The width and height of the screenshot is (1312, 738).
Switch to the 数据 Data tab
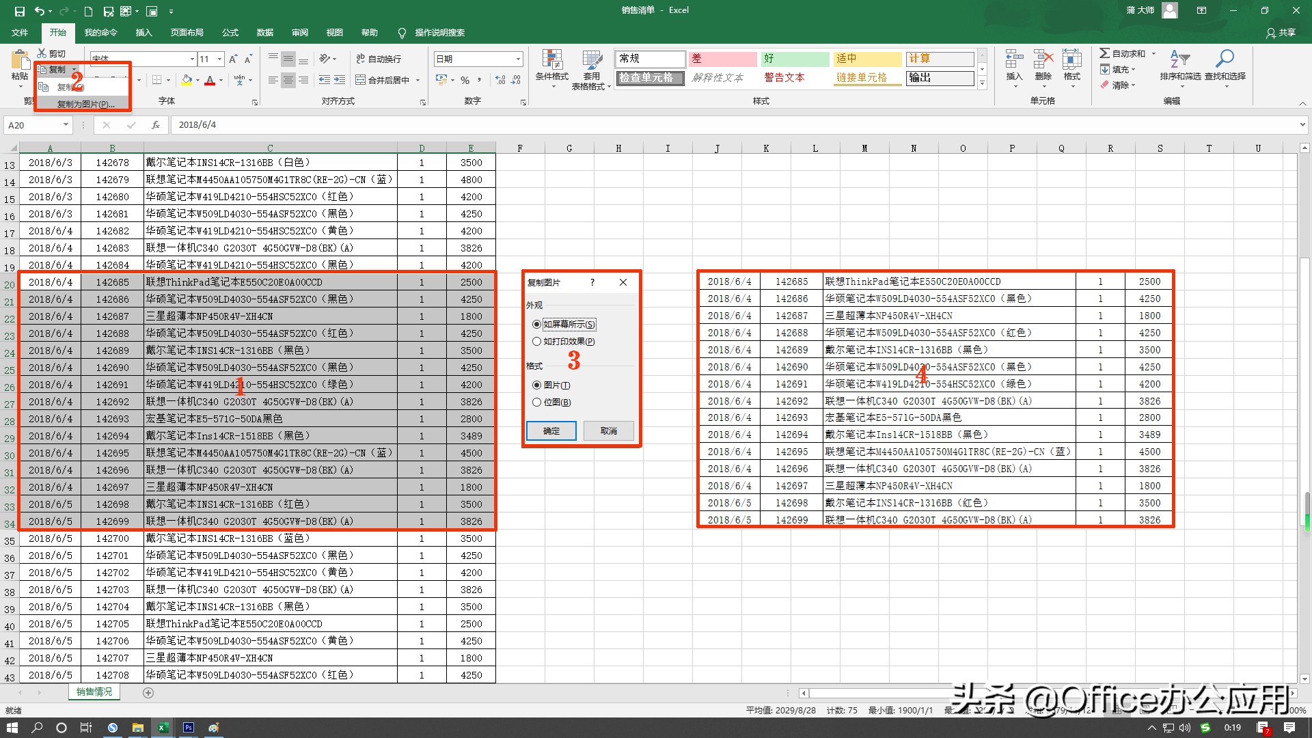coord(265,33)
